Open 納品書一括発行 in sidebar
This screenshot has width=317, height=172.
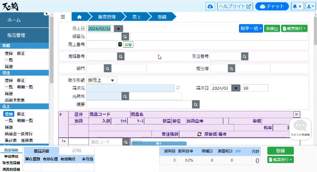pyautogui.click(x=18, y=134)
